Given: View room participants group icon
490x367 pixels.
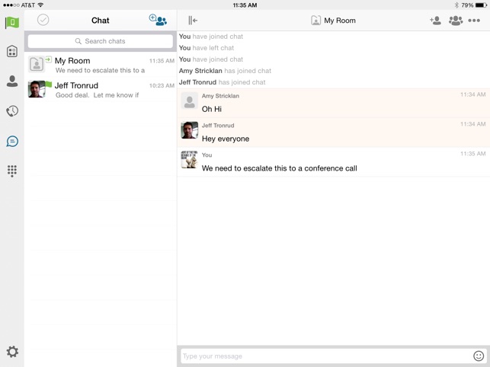Looking at the screenshot, I should 456,21.
